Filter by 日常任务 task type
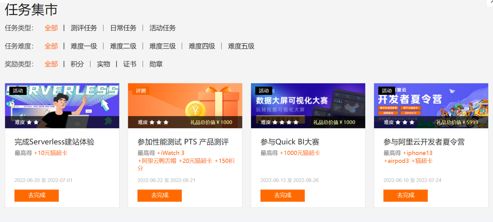Image resolution: width=493 pixels, height=222 pixels. [x=123, y=28]
